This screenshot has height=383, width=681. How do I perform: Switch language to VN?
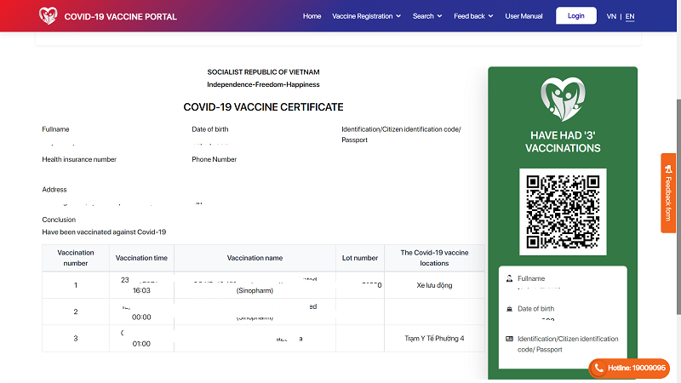point(611,16)
